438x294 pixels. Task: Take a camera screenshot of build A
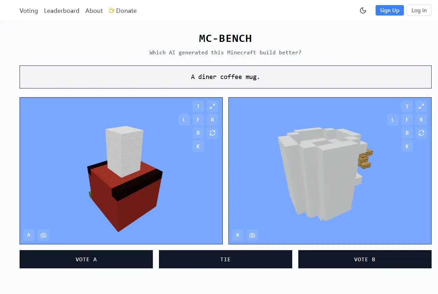click(43, 235)
